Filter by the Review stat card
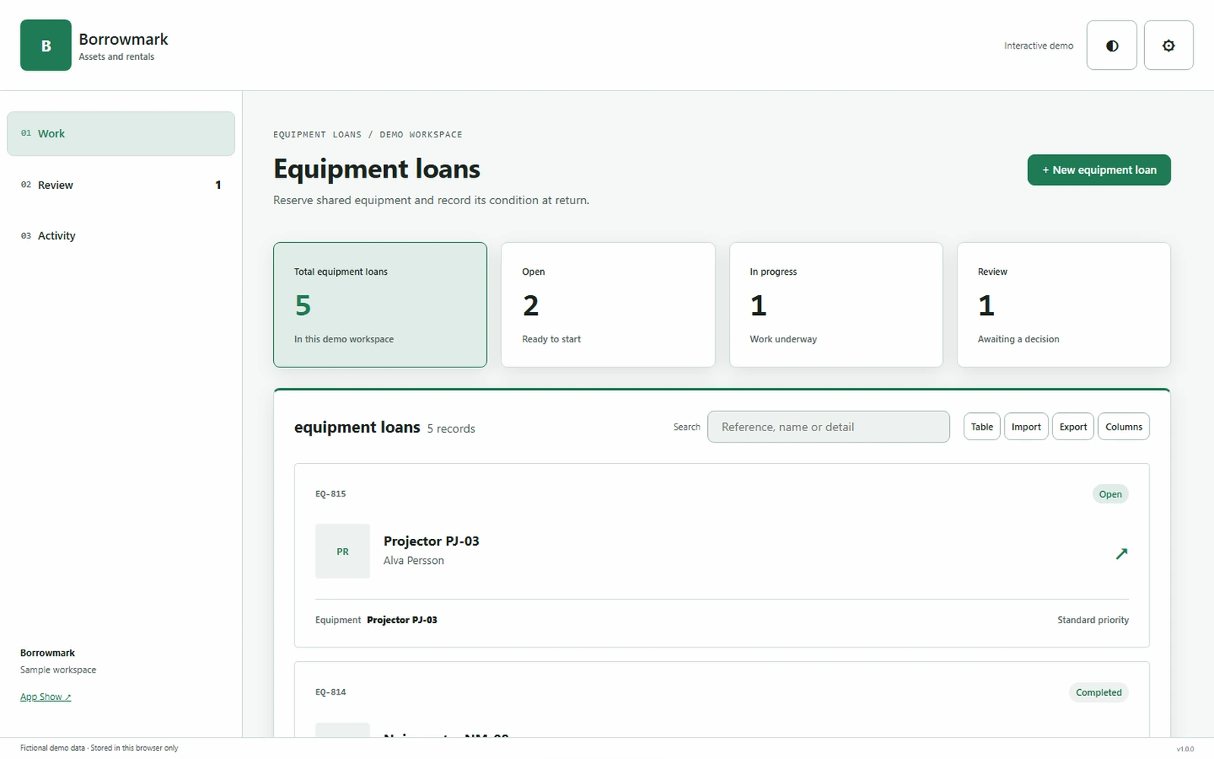The image size is (1214, 759). 1064,305
